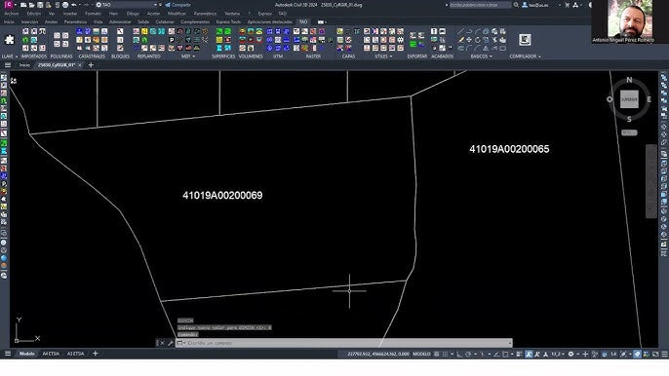Toggle polar tracking in status bar
The height and width of the screenshot is (376, 669).
468,354
